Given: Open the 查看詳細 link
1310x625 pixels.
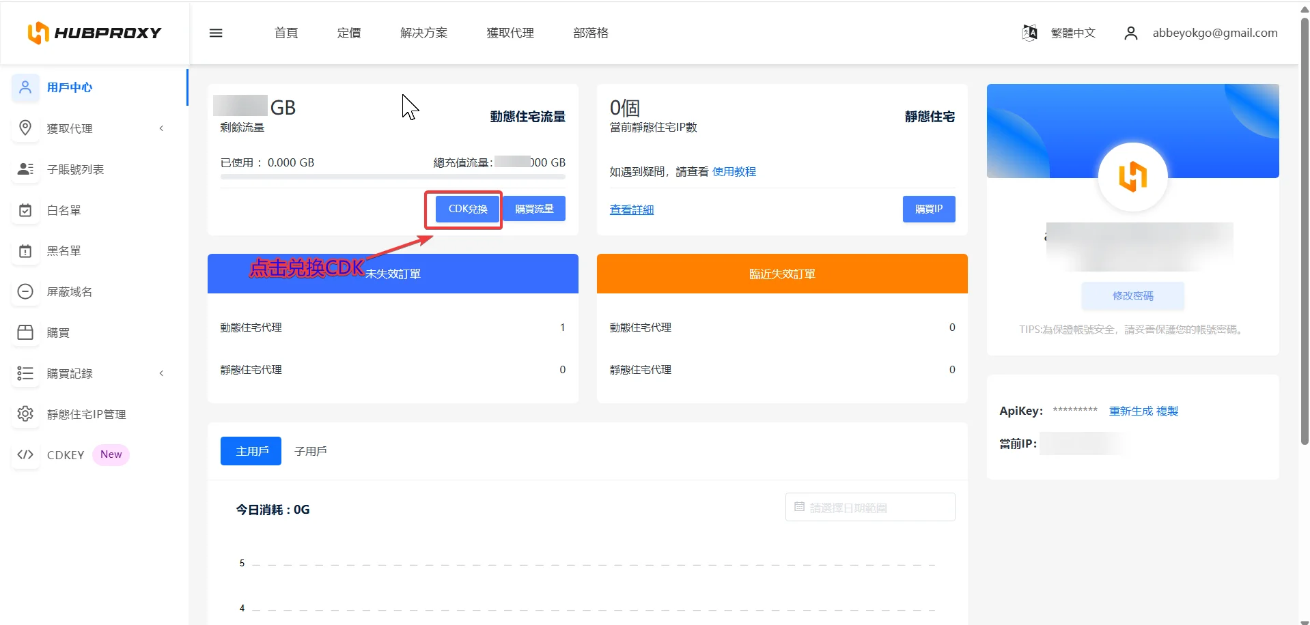Looking at the screenshot, I should coord(632,209).
